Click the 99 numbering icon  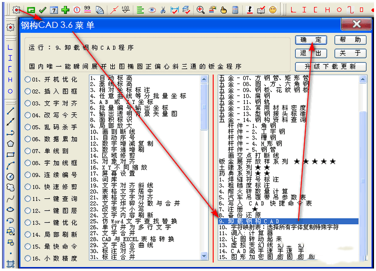pyautogui.click(x=88, y=9)
